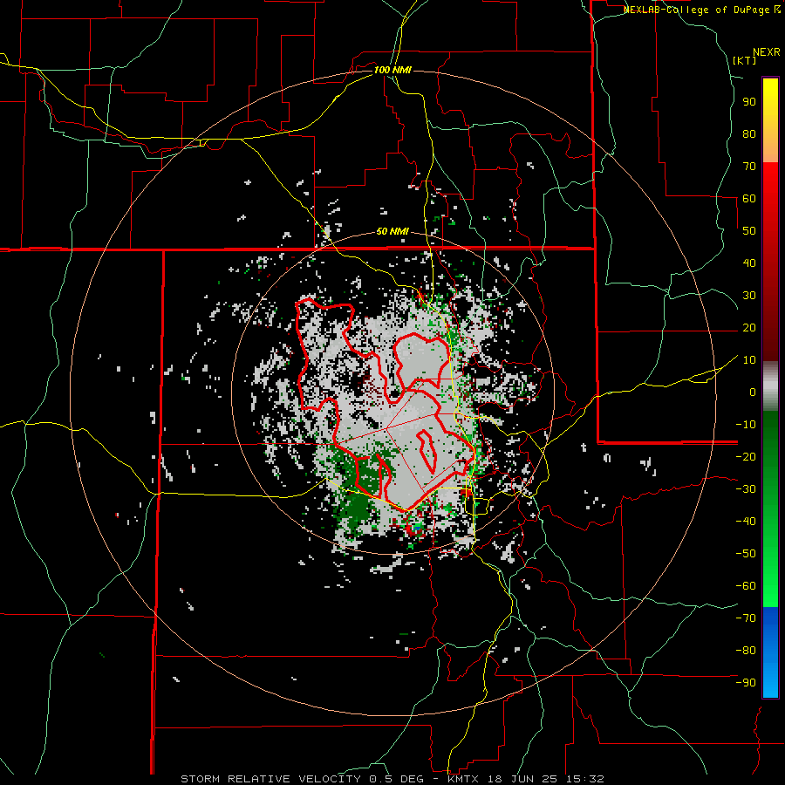The image size is (785, 785).
Task: Click the positive "70" scale value
Action: coord(749,167)
